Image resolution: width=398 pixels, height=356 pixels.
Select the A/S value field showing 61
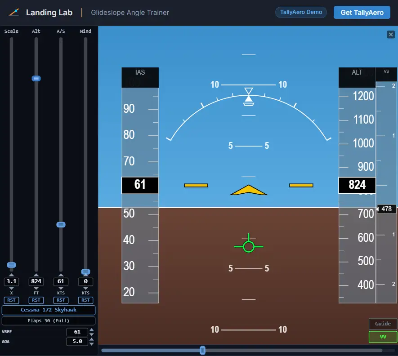61,281
